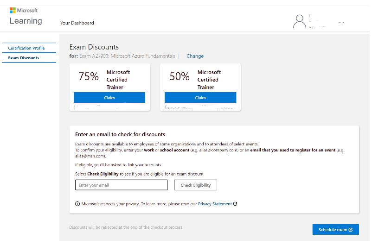Claim the 50% Microsoft Certified Trainer discount
The width and height of the screenshot is (372, 245).
point(200,98)
